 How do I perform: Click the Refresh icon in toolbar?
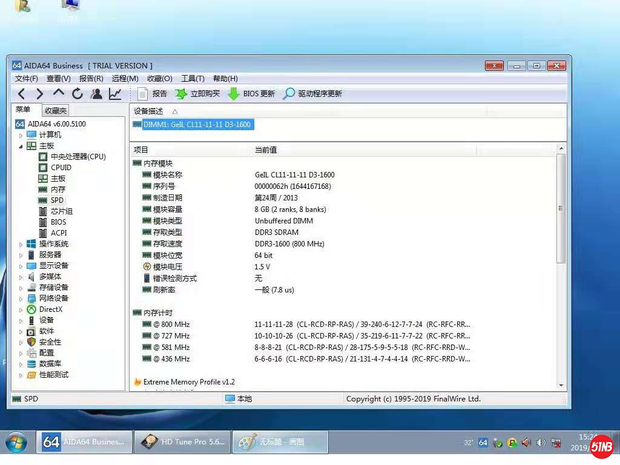77,94
